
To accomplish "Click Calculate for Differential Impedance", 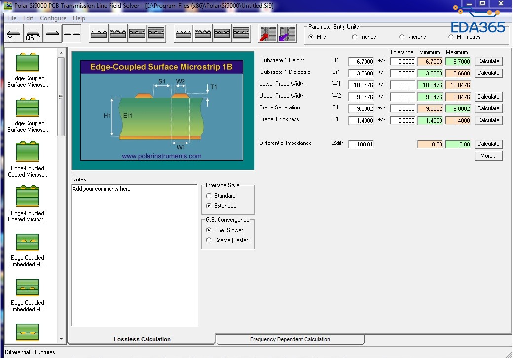I will point(488,144).
